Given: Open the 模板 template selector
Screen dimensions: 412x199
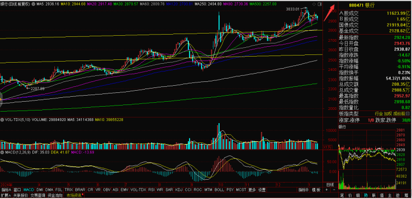Looking at the screenshot, I should tap(316, 190).
